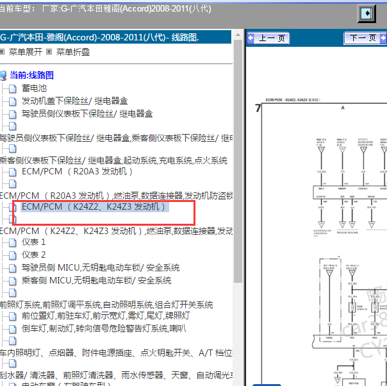Click page icon beside 乘客侧 MICU
Viewport: 387px width, 386px height.
(13, 281)
